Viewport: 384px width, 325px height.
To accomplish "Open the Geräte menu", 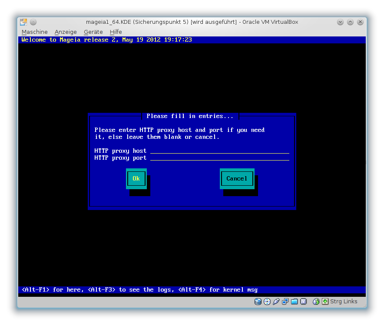I will 93,32.
